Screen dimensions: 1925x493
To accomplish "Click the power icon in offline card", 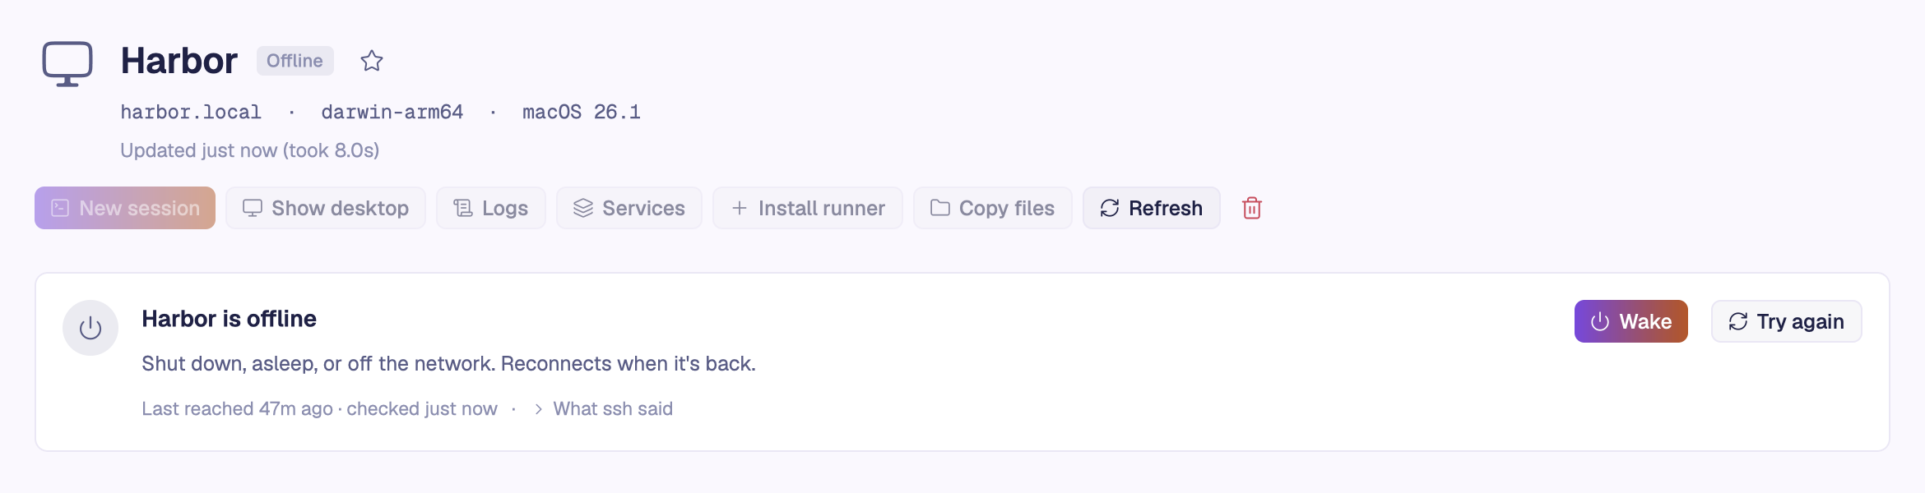I will click(x=90, y=328).
